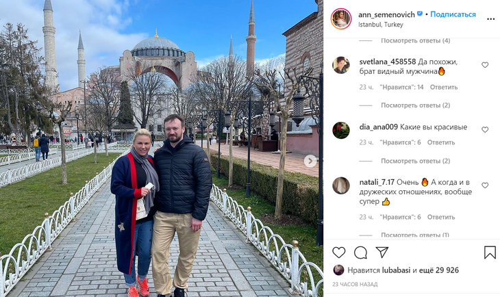Viewport: 500px width, 297px height.
Task: Like svetlana_458558's comment
Action: [485, 65]
